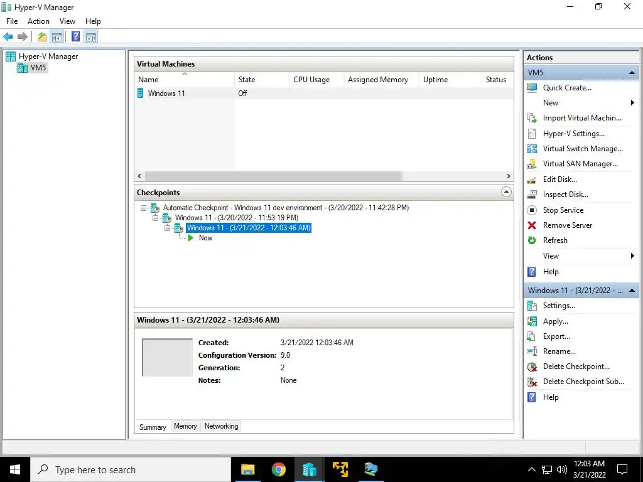
Task: Click the virtual machines horizontal scrollbar thumb
Action: [x=273, y=176]
